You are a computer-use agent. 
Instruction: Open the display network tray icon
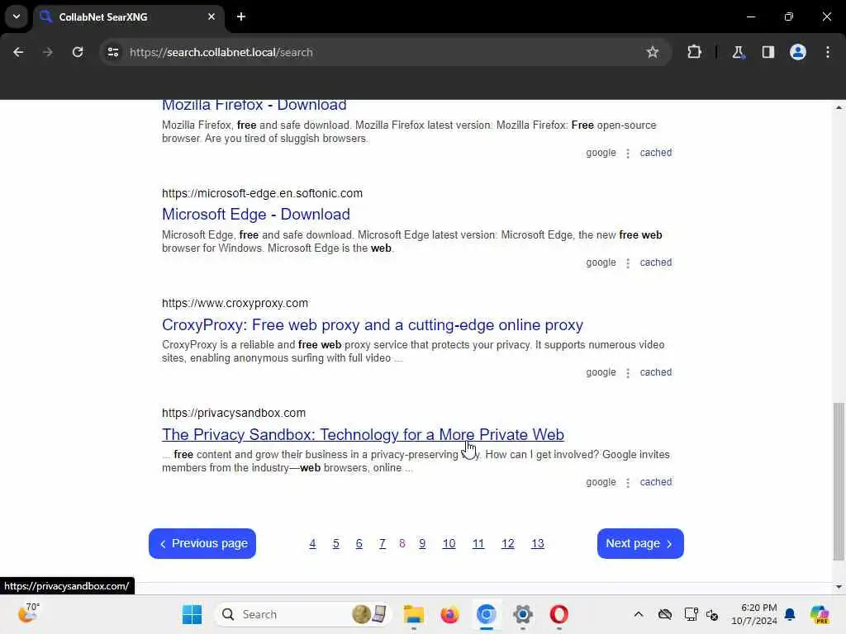tap(691, 614)
